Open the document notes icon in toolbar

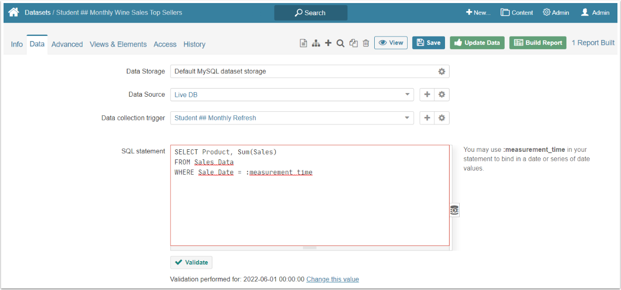coord(303,44)
